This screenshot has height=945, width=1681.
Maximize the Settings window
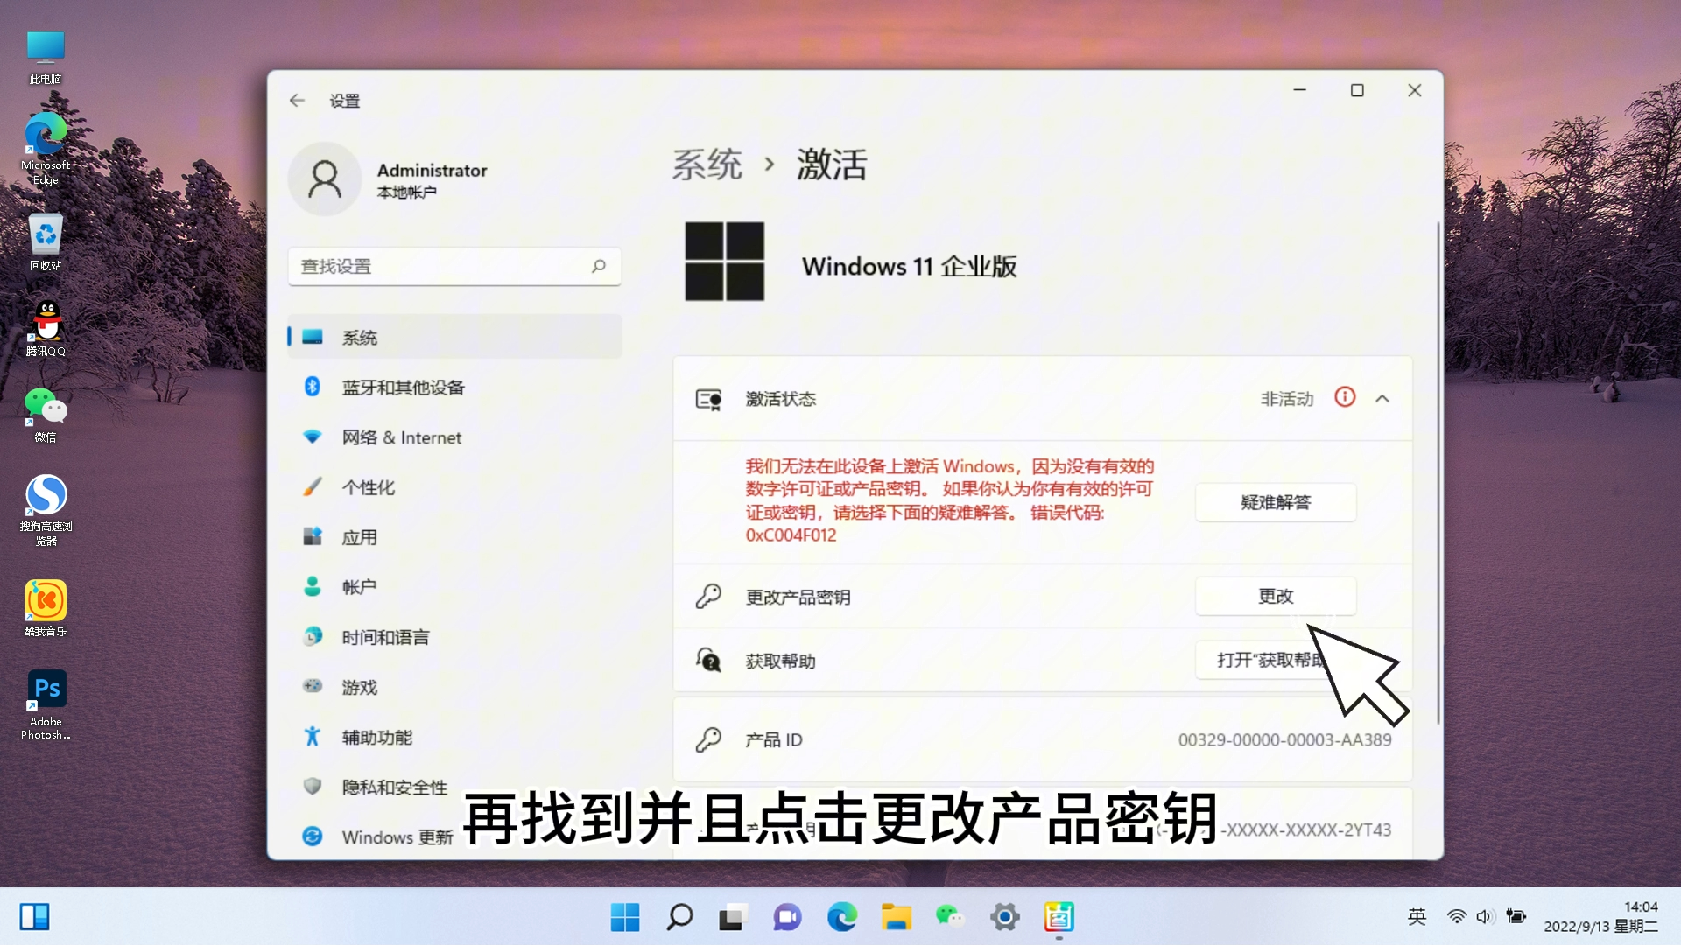point(1357,90)
